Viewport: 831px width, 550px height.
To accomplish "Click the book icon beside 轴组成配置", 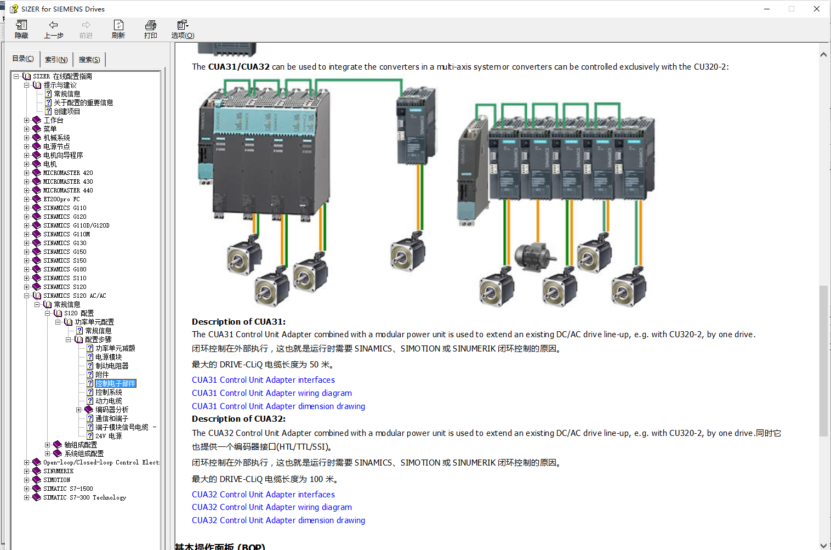I will [x=58, y=445].
